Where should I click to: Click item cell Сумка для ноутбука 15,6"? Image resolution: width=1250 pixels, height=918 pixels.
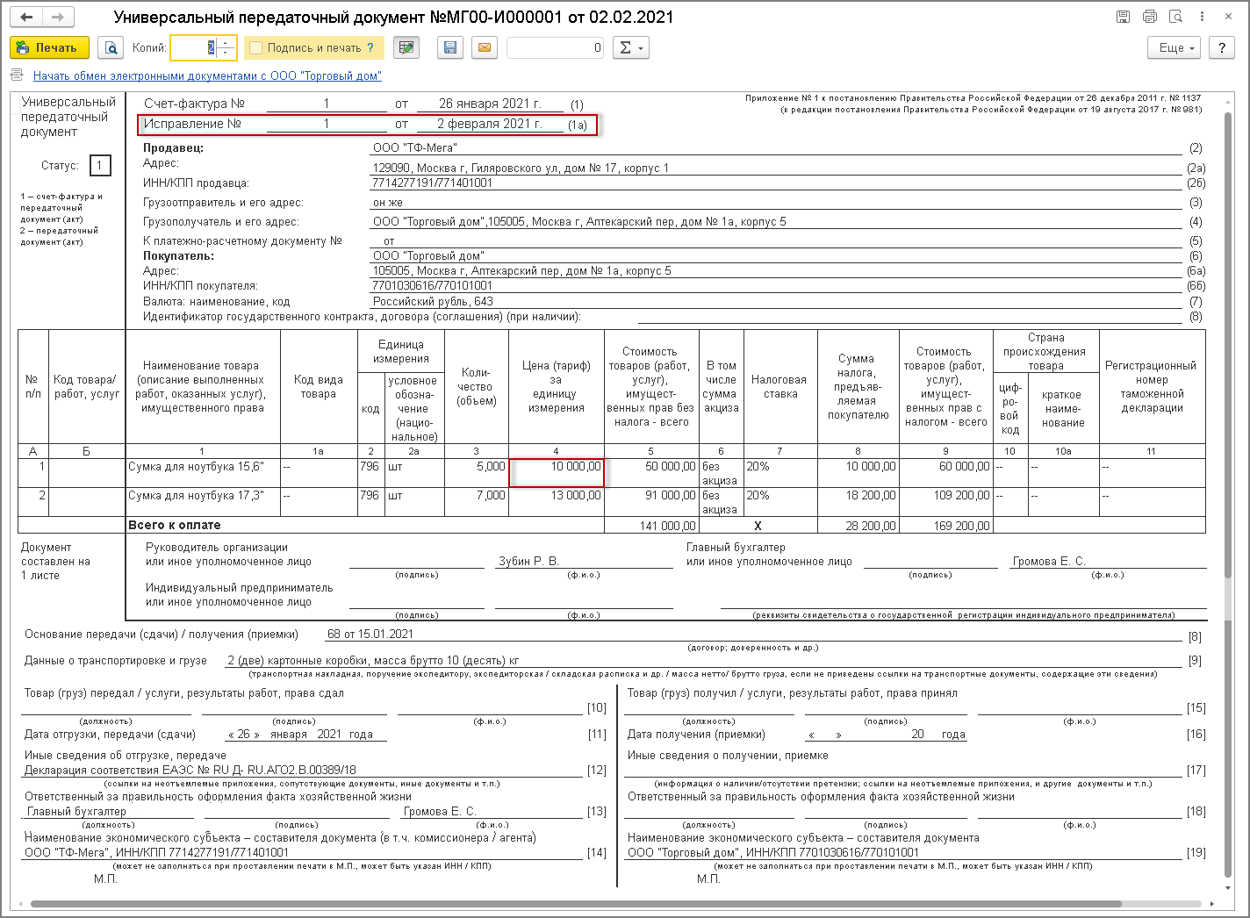tap(203, 473)
